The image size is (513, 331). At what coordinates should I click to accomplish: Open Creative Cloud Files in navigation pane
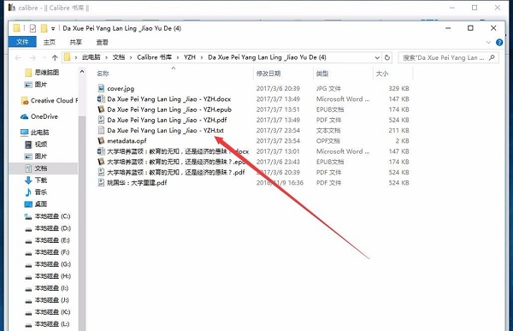point(49,101)
